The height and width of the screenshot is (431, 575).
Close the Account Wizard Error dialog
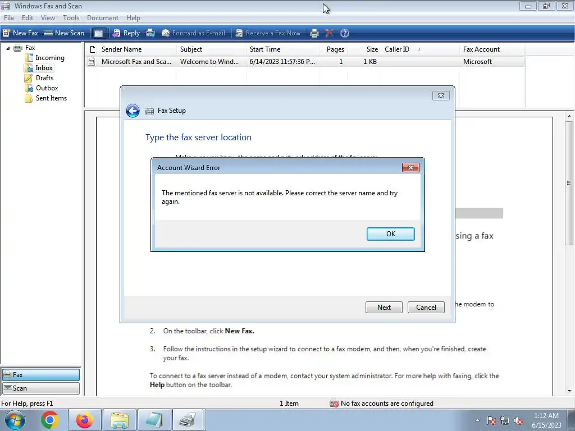[410, 167]
